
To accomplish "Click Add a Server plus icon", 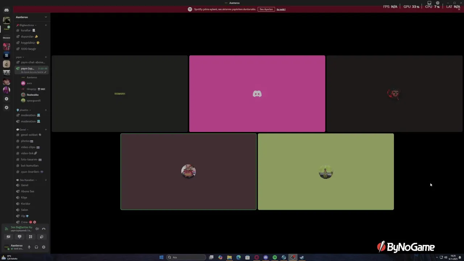I will coord(7,99).
